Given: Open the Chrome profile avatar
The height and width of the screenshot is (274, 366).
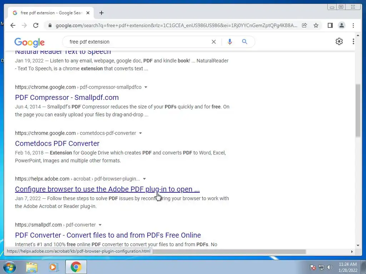Looking at the screenshot, I should click(341, 25).
